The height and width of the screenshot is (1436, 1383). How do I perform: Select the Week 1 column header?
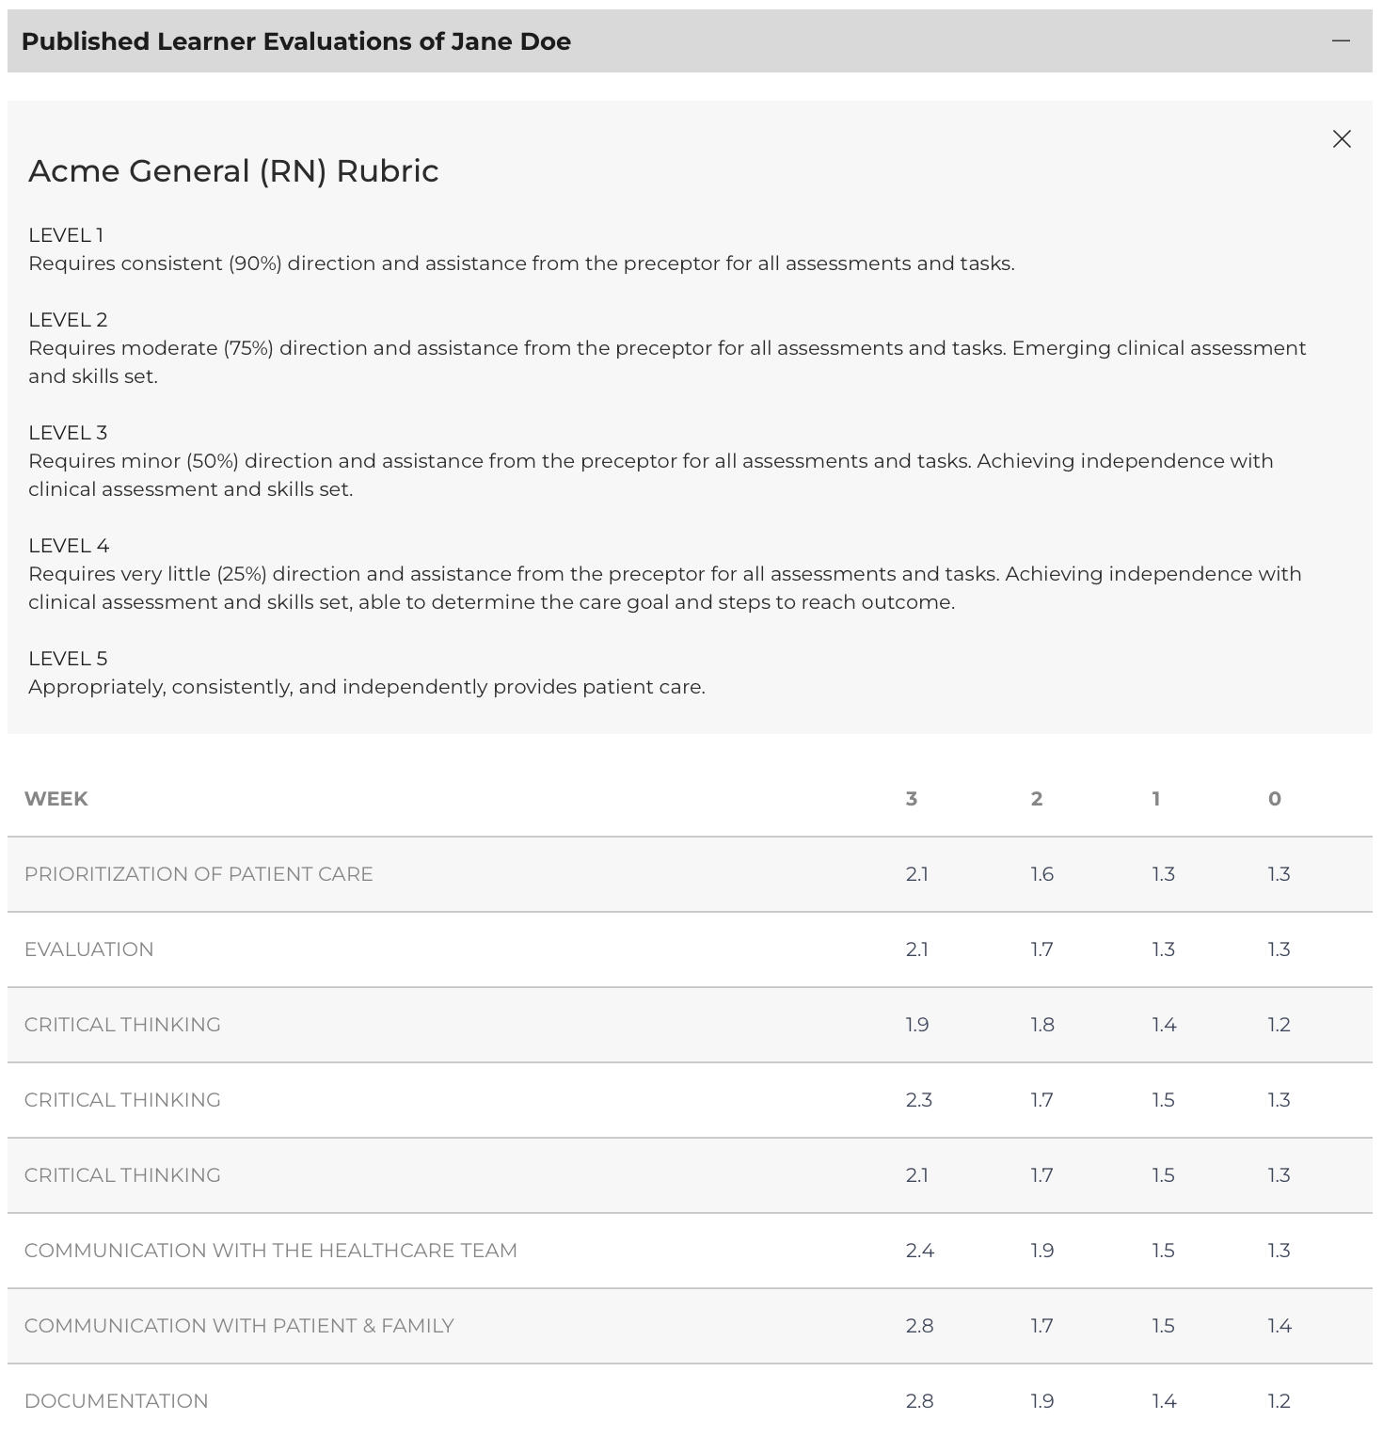[x=1156, y=799]
